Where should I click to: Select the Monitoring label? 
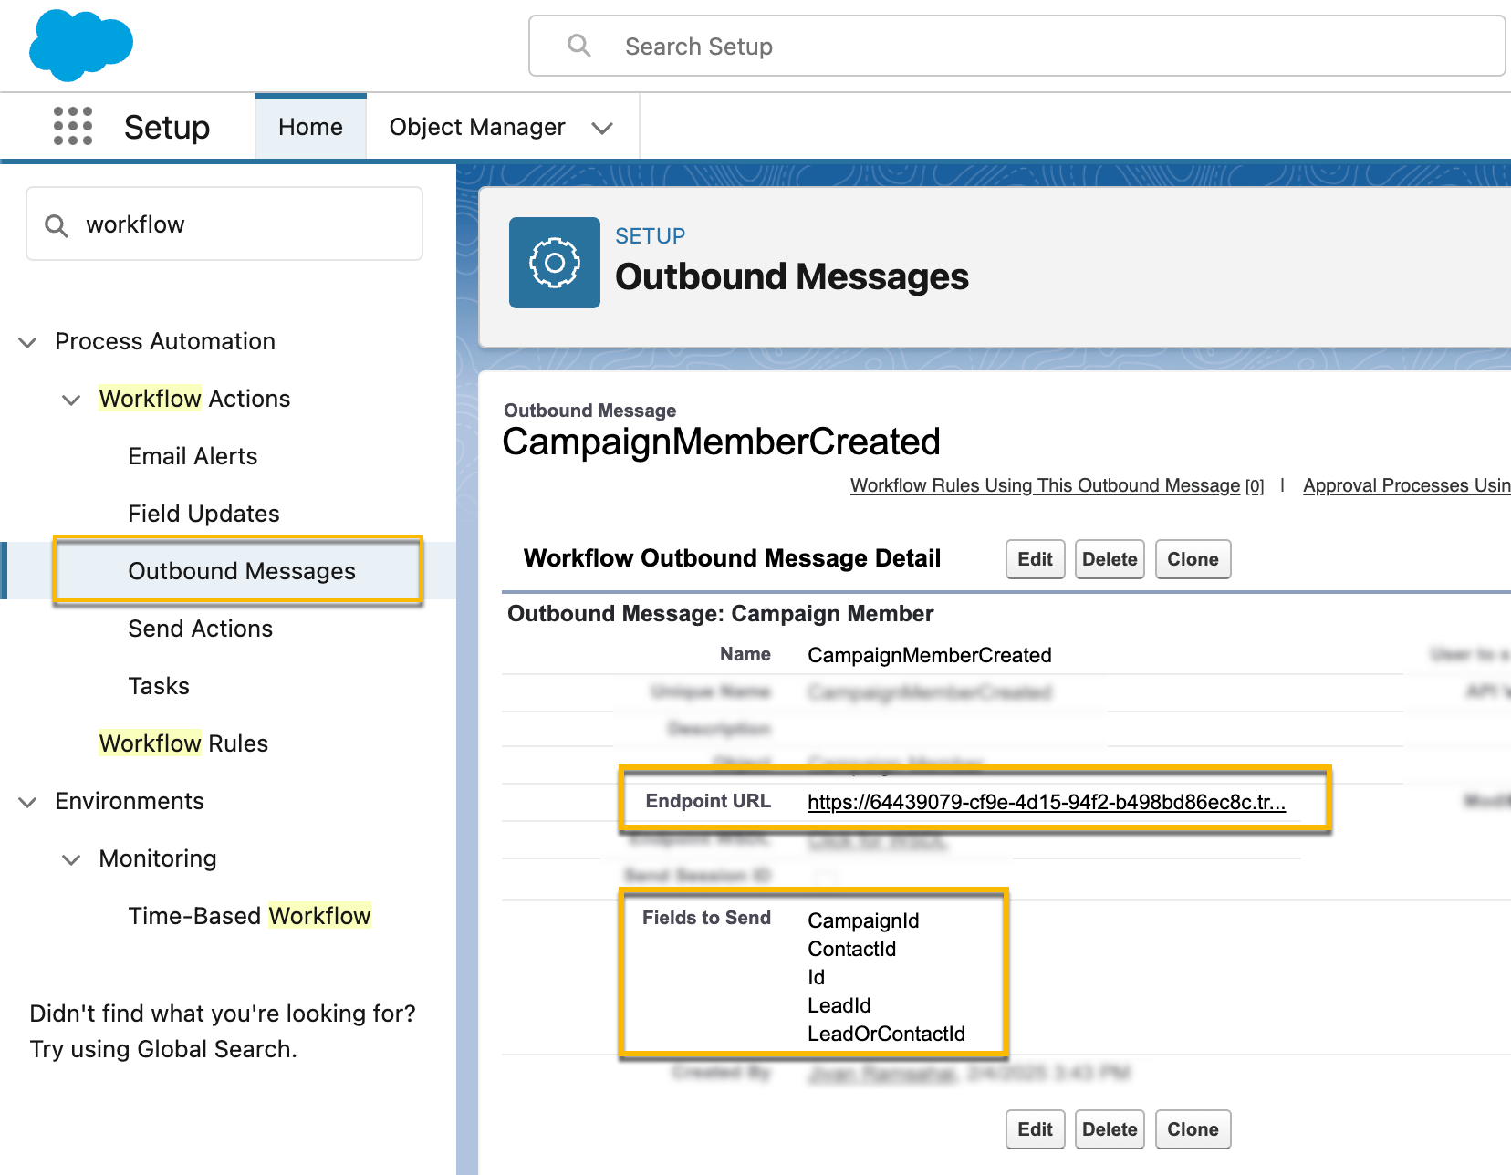click(x=158, y=858)
